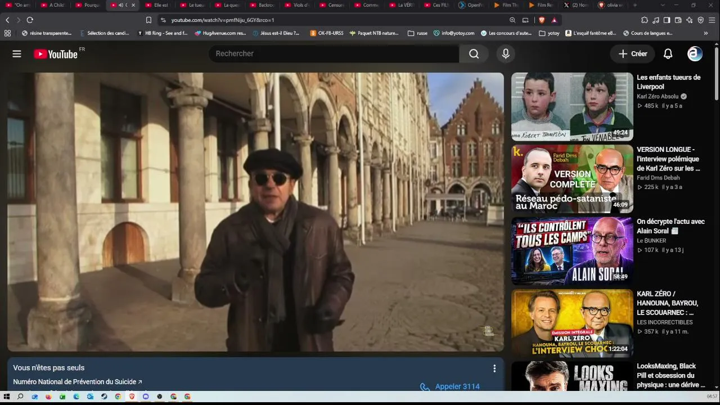This screenshot has height=405, width=720.
Task: Switch to the 'A Child' tab
Action: tap(54, 5)
